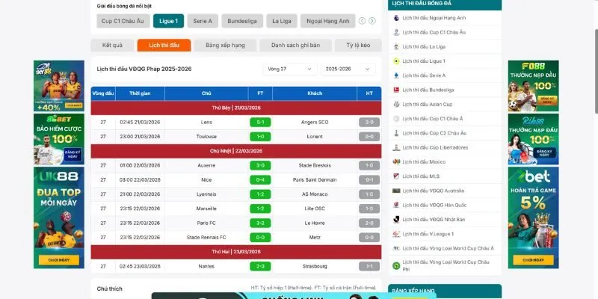598x299 pixels.
Task: Click the left arrow of league carousel
Action: click(x=363, y=21)
